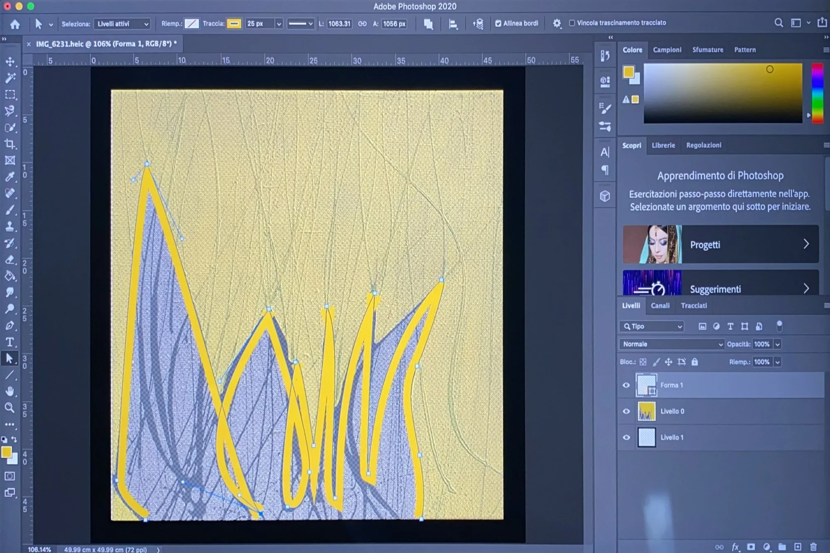The height and width of the screenshot is (553, 830).
Task: Hide the Livello 0 layer
Action: (626, 411)
